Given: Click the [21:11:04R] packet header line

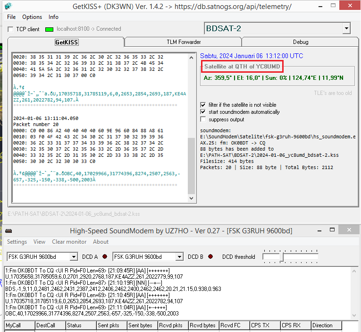Looking at the screenshot, I should tap(86, 307).
